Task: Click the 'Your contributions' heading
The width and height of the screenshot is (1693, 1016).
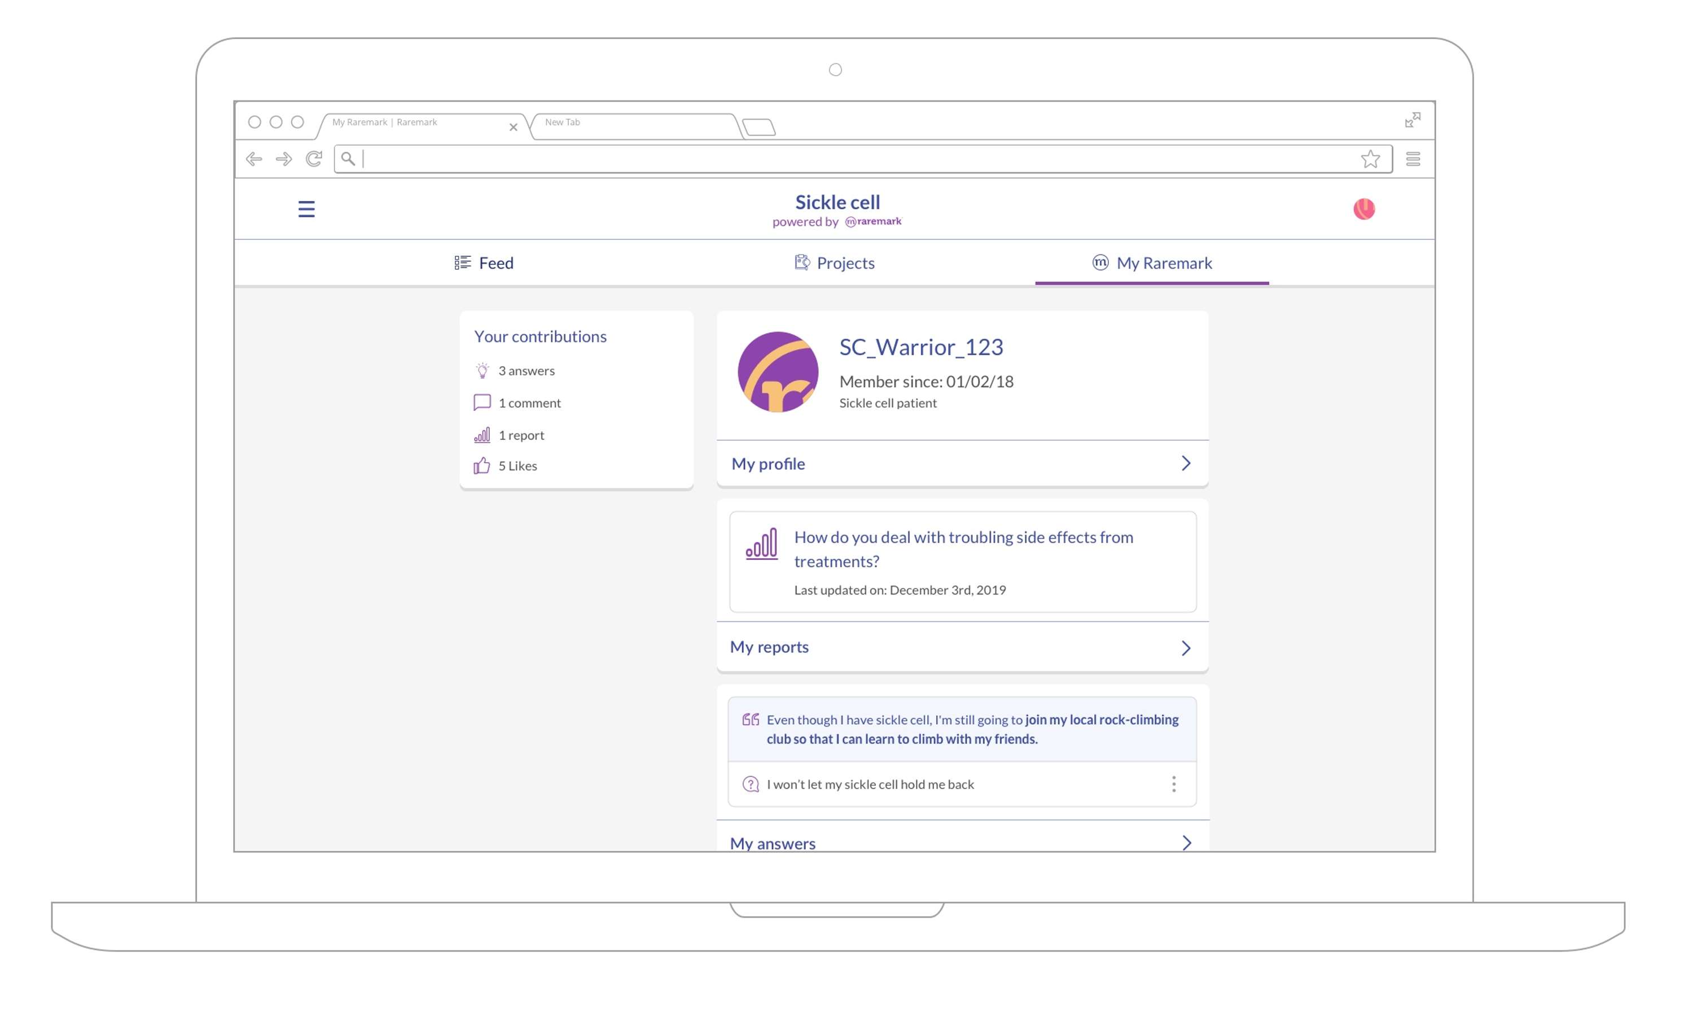Action: (x=540, y=336)
